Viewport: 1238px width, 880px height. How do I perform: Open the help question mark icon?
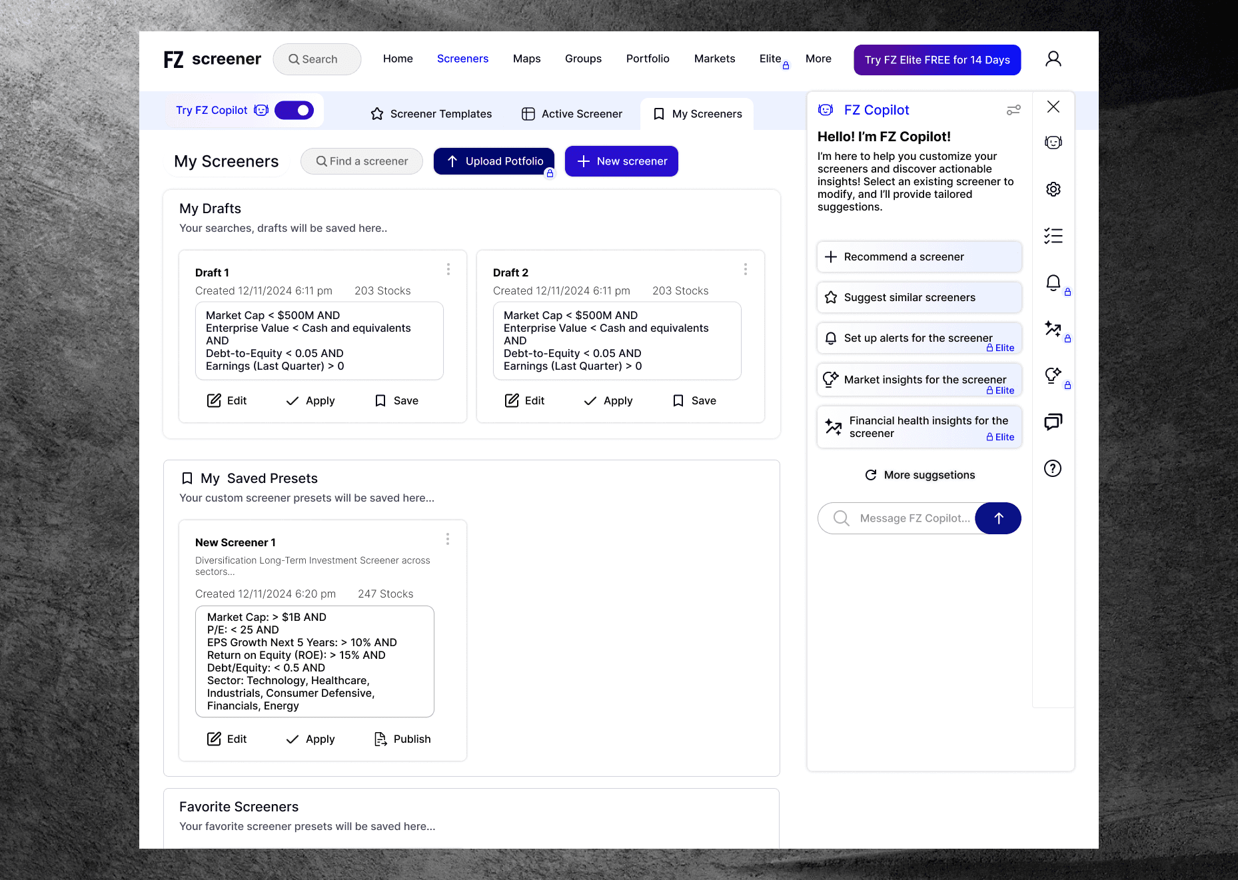pos(1053,468)
